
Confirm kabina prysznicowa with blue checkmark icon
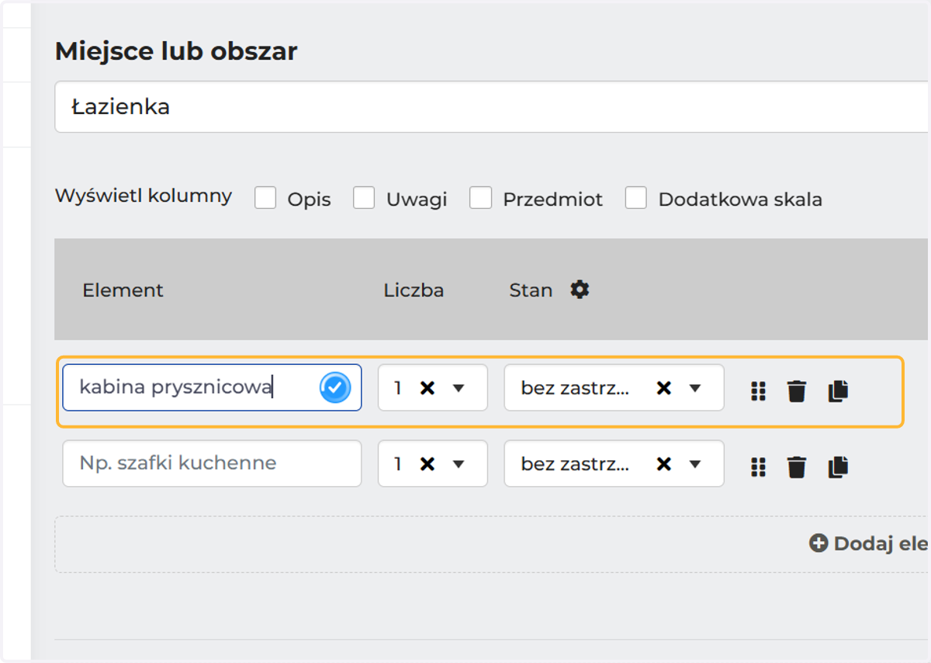[x=335, y=387]
